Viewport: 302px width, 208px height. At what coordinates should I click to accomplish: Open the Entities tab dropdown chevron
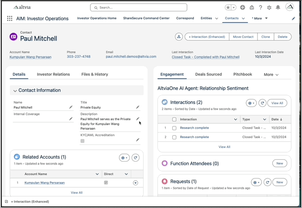[216, 18]
